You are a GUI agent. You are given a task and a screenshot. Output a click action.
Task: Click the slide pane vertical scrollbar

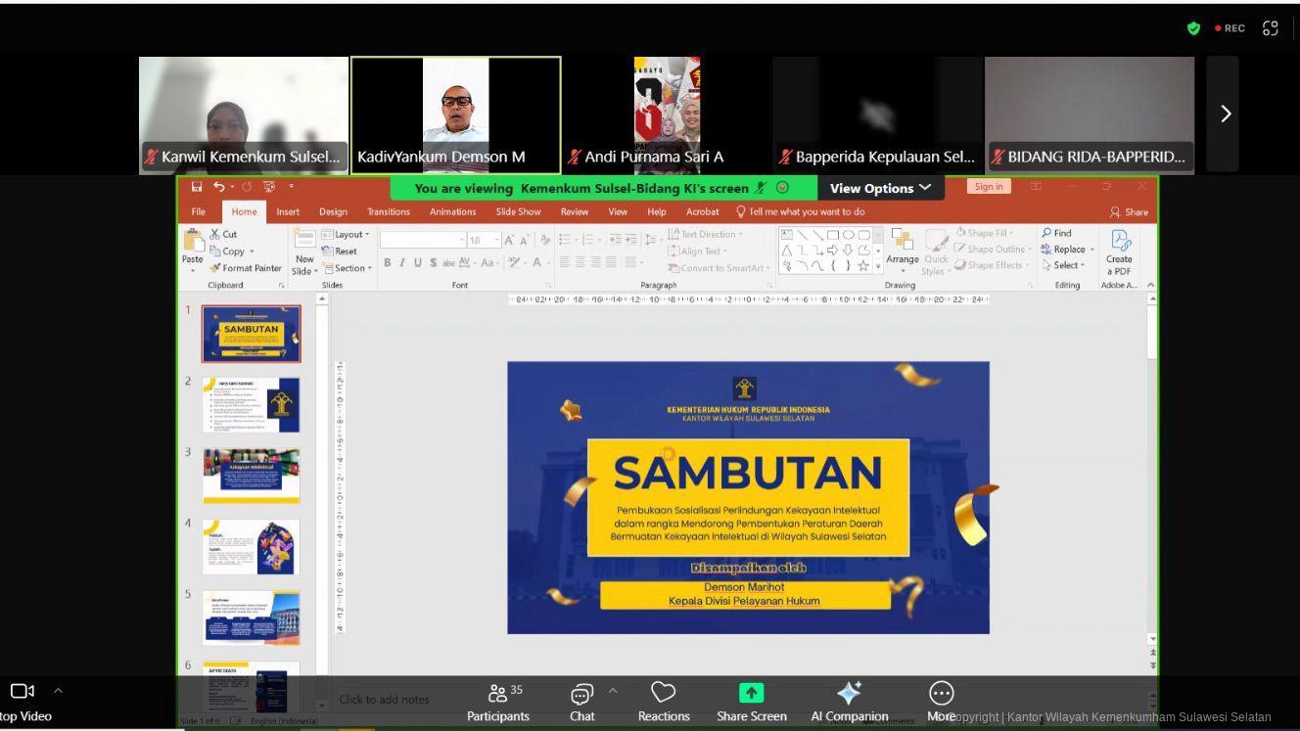point(1152,470)
